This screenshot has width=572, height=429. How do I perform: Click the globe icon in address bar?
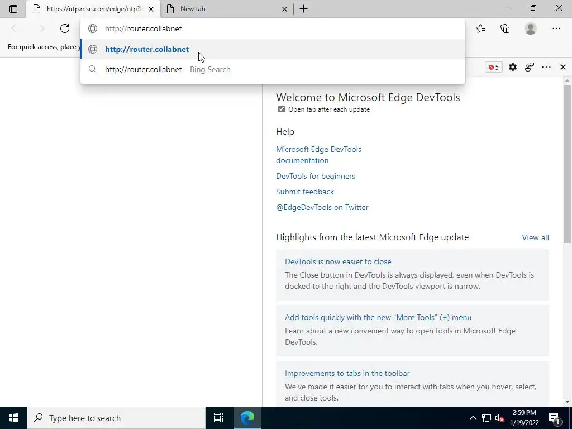[93, 28]
